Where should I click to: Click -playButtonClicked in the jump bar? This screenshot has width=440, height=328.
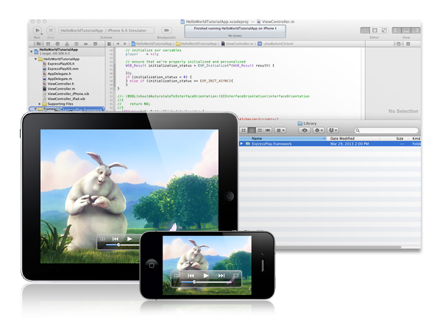(275, 44)
